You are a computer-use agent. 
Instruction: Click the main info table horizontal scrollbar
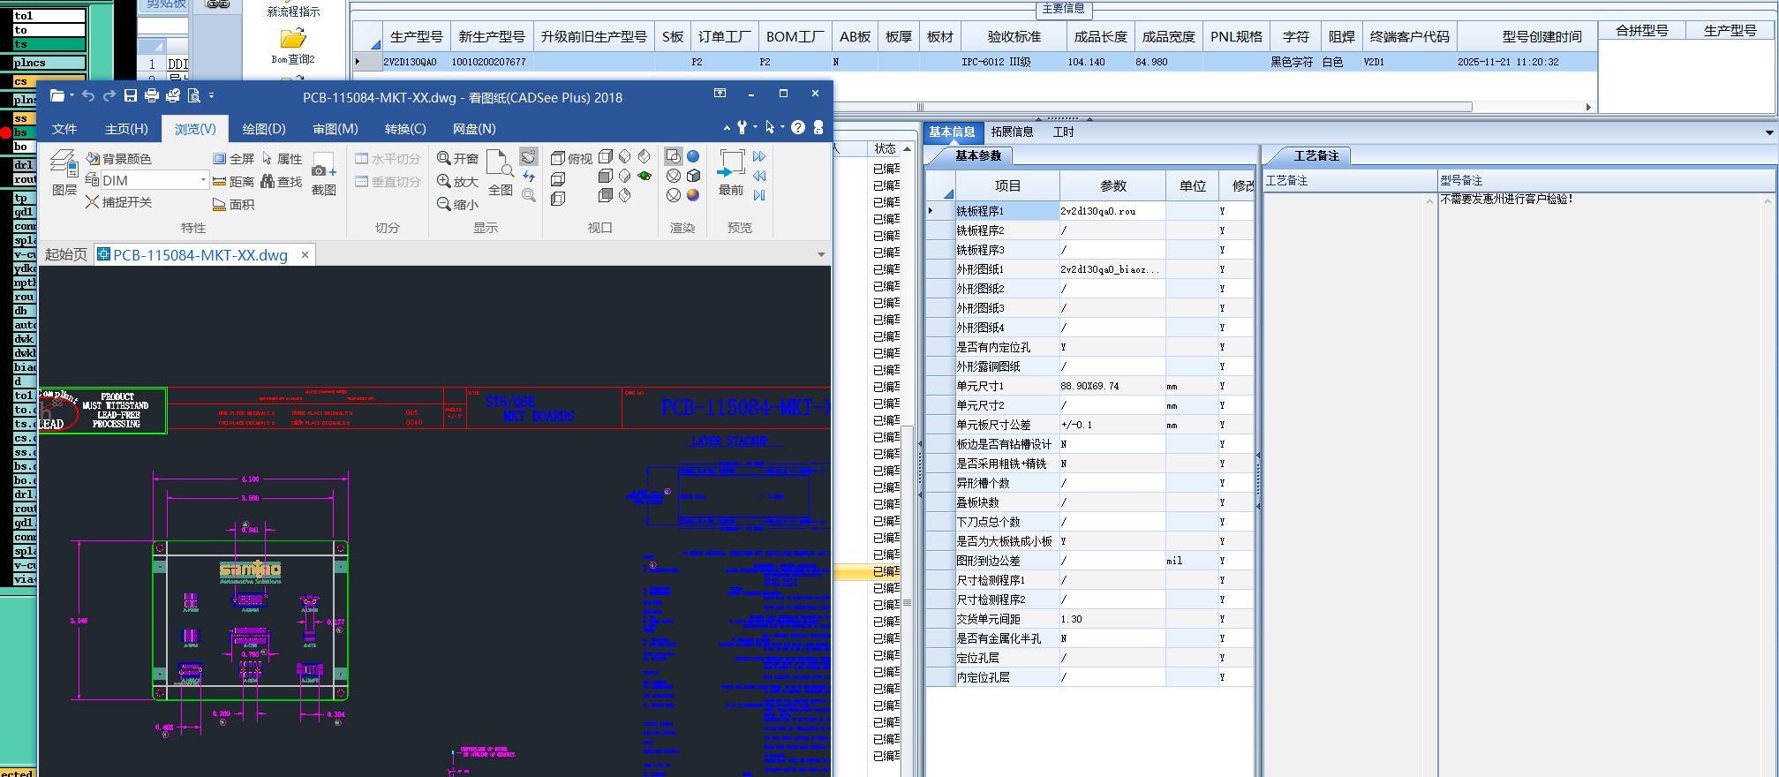(918, 107)
